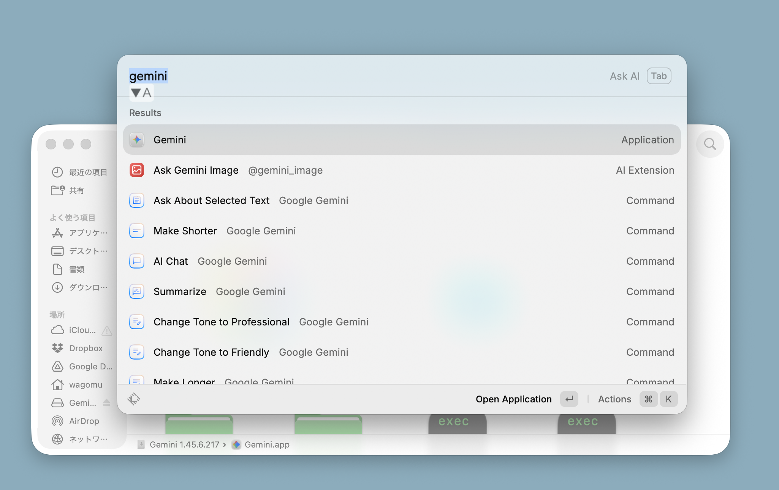
Task: Select AirDrop in Finder sidebar
Action: coord(84,421)
